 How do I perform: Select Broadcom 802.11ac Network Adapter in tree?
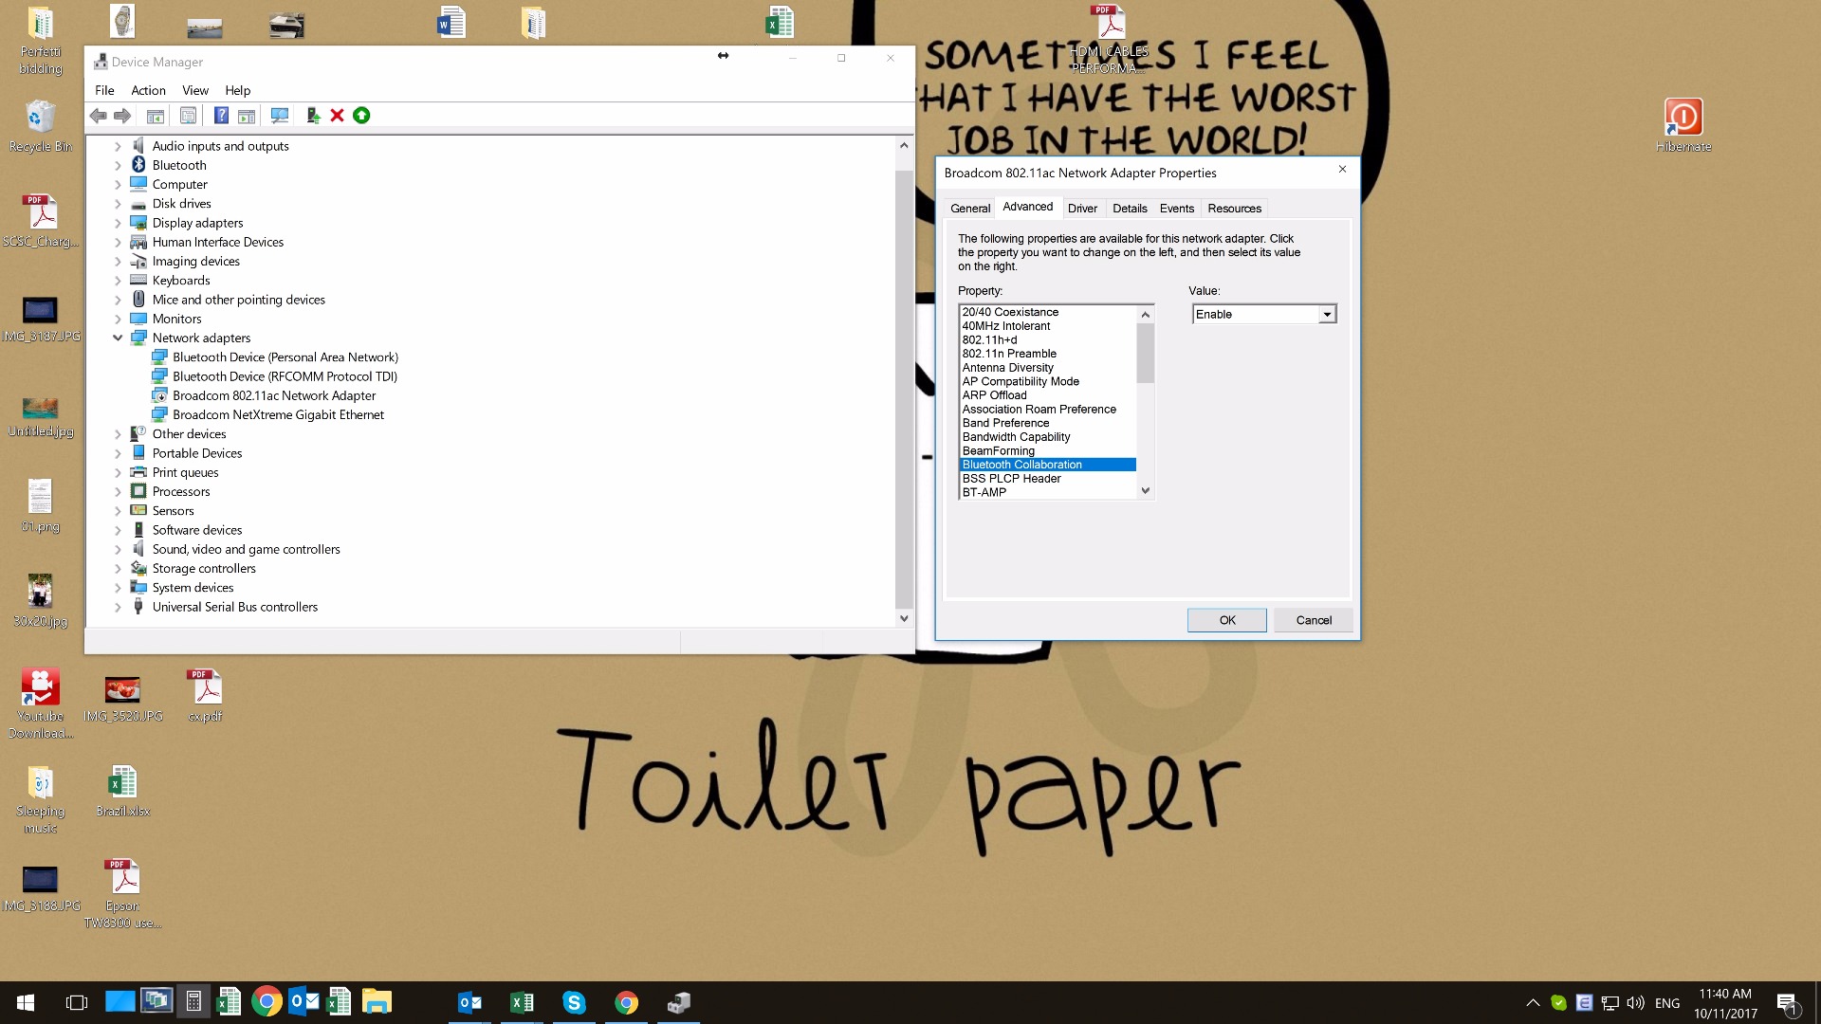[273, 395]
